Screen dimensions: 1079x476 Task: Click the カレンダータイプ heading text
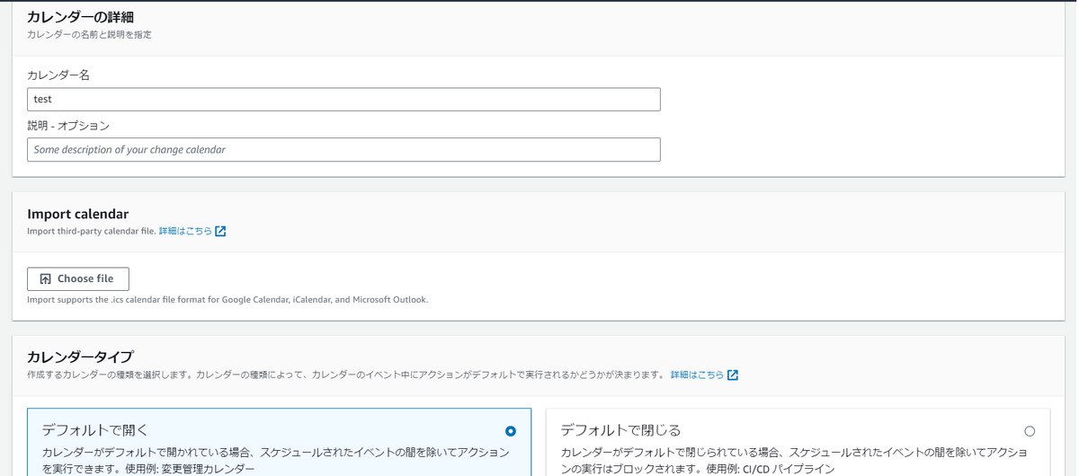click(x=80, y=357)
